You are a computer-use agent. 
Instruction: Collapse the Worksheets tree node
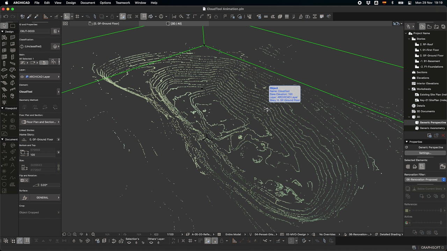(409, 89)
